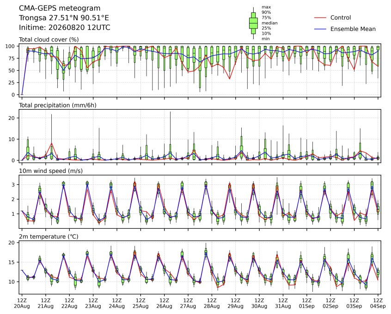This screenshot has height=314, width=391.
Task: Click the median label in box-plot legend
Action: (269, 23)
